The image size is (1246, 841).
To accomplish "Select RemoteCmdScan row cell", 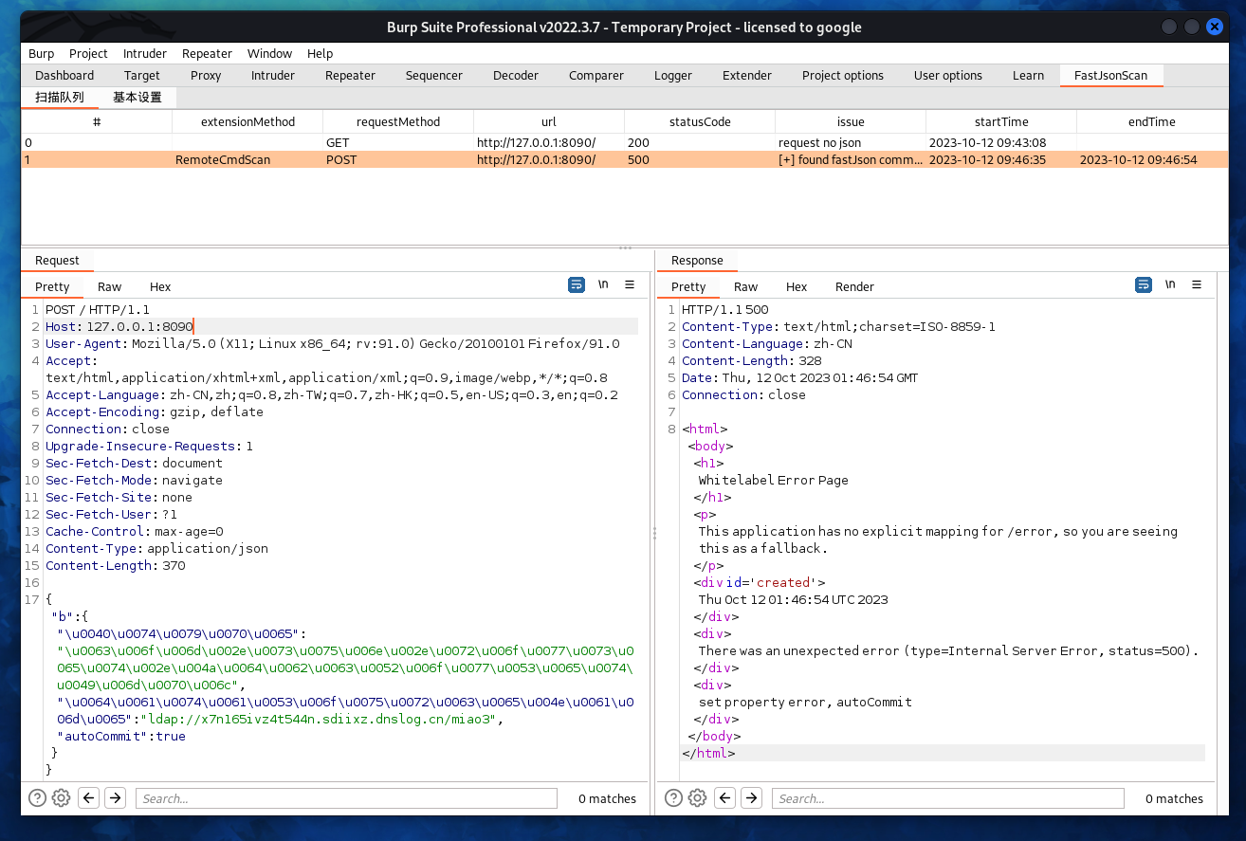I will (247, 159).
